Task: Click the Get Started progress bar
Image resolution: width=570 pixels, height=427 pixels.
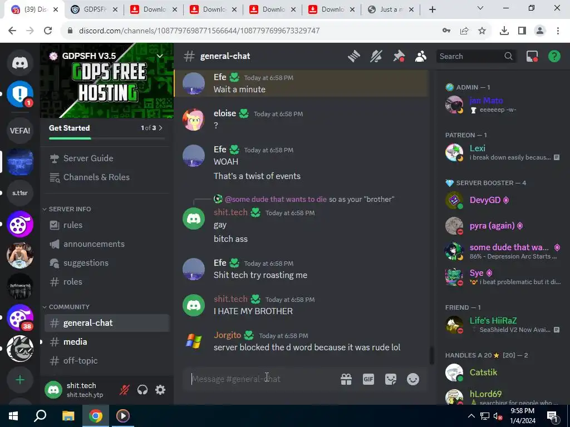Action: (107, 138)
